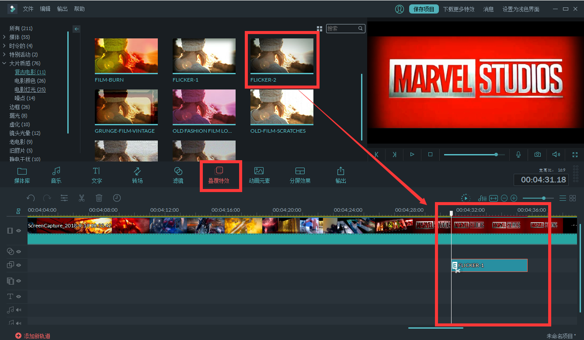Click the redo arrow icon
The image size is (584, 340).
pos(47,198)
